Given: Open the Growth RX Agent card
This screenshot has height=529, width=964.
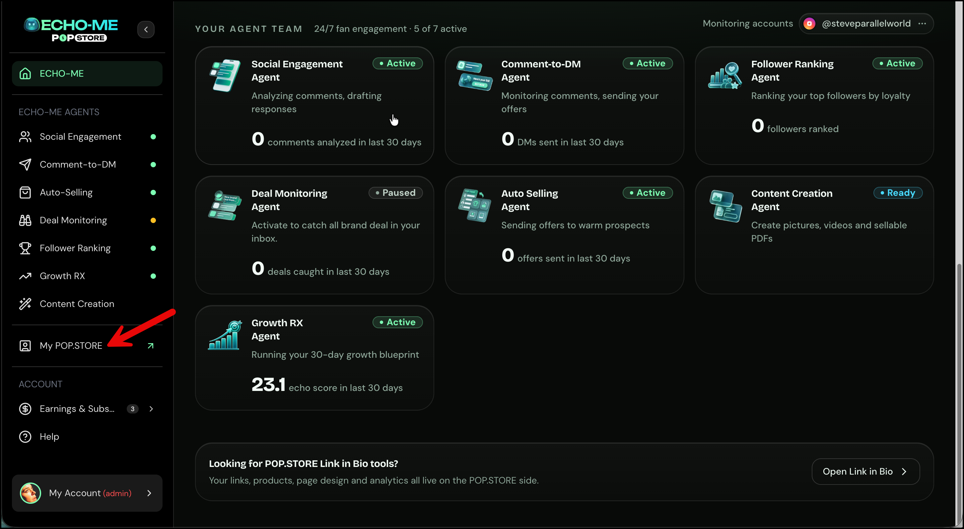Looking at the screenshot, I should point(314,358).
